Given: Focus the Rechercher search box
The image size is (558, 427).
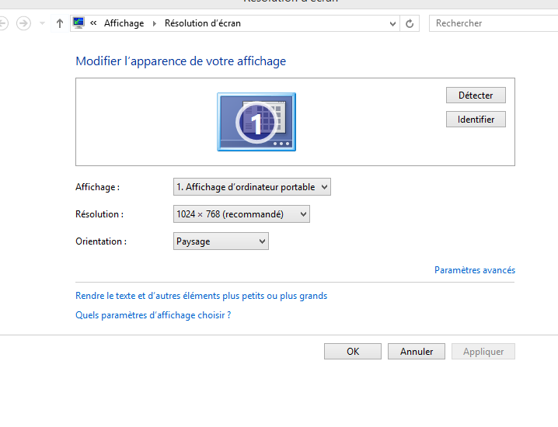Looking at the screenshot, I should pyautogui.click(x=493, y=23).
